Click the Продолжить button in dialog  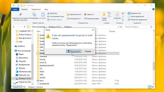pos(74,51)
